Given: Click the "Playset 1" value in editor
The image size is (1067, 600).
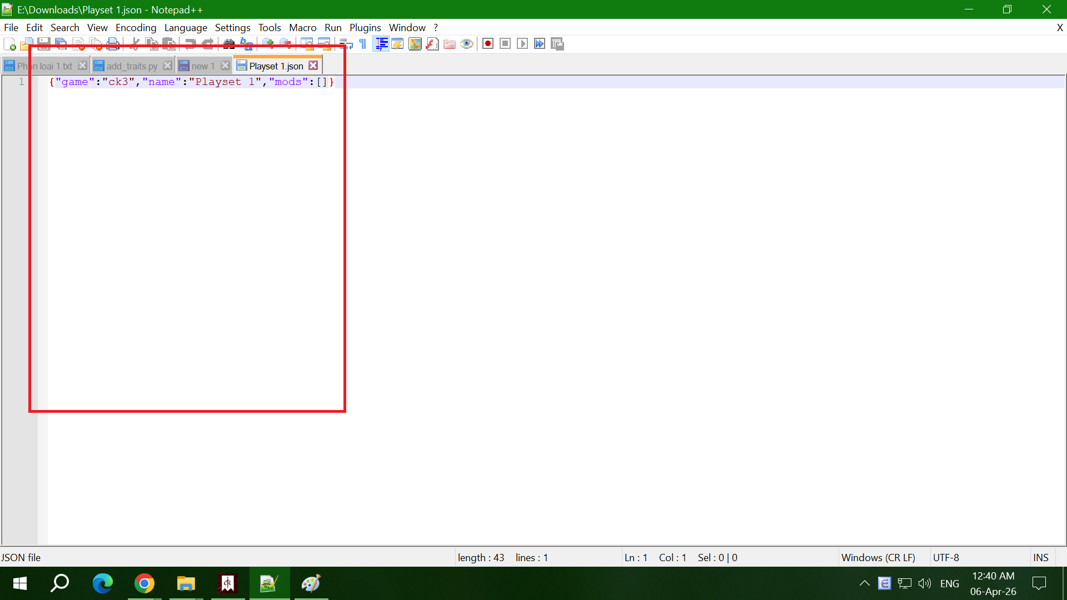Looking at the screenshot, I should [225, 82].
